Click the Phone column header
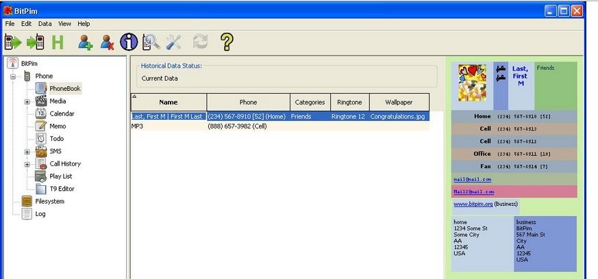The height and width of the screenshot is (279, 598). [x=248, y=102]
